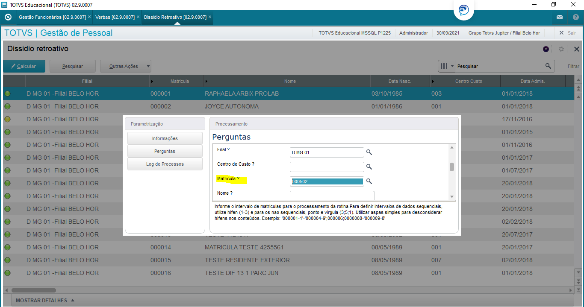The image size is (584, 307).
Task: Open the Centro de Custo lookup magnifier
Action: point(369,167)
